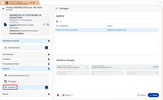Image resolution: width=163 pixels, height=100 pixels.
Task: Open the calendar icon in the Data protocollo field
Action: 156,73
